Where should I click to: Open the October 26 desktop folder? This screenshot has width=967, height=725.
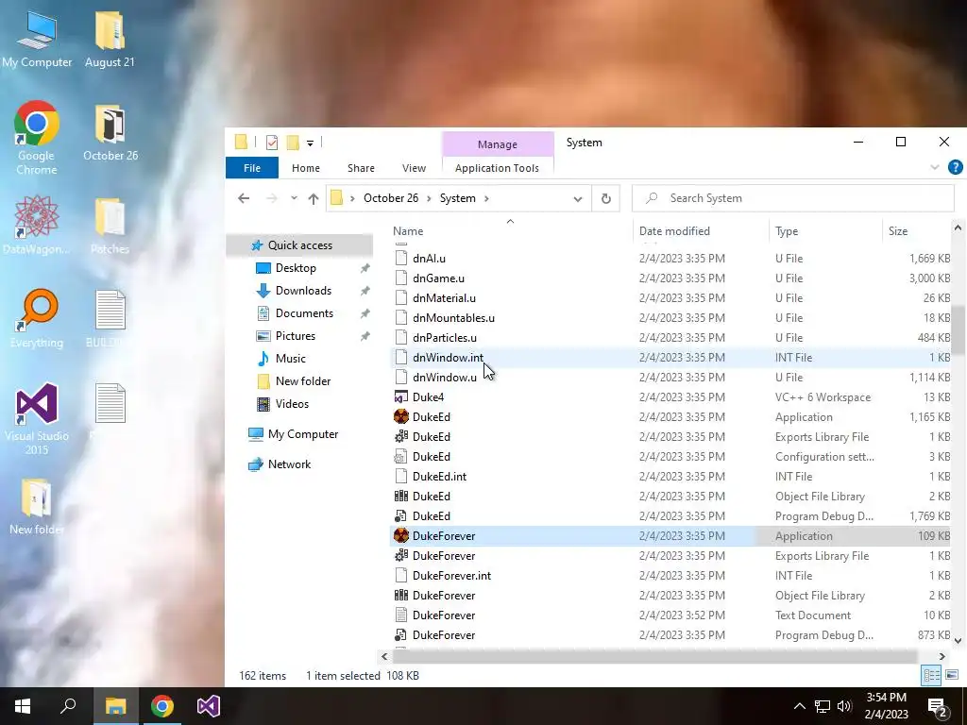pyautogui.click(x=110, y=132)
